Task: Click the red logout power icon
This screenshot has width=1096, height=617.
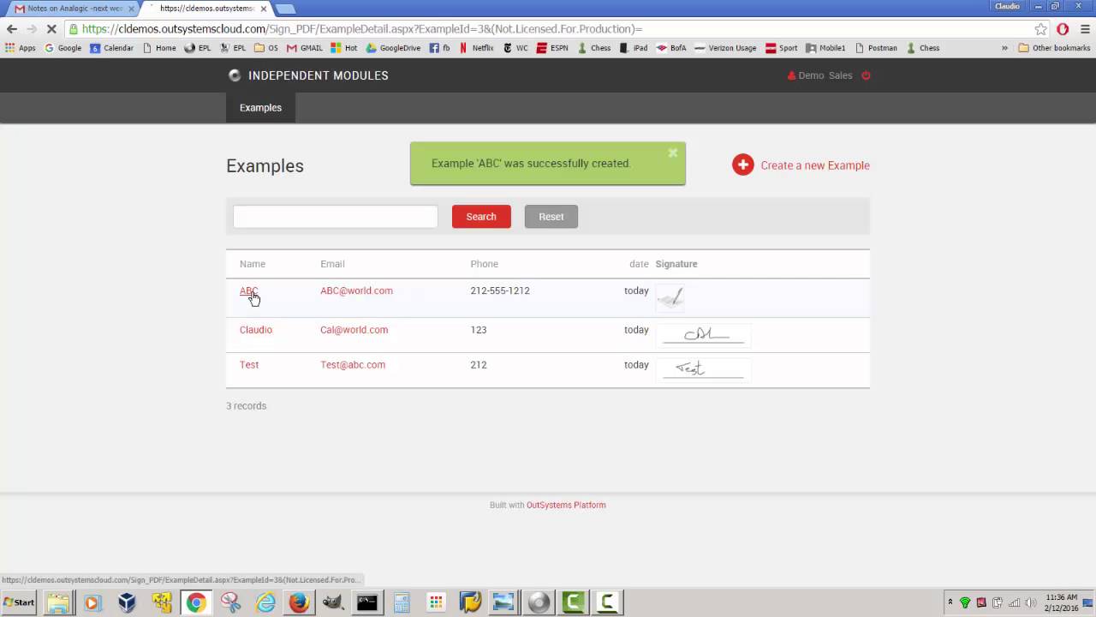Action: (x=866, y=75)
